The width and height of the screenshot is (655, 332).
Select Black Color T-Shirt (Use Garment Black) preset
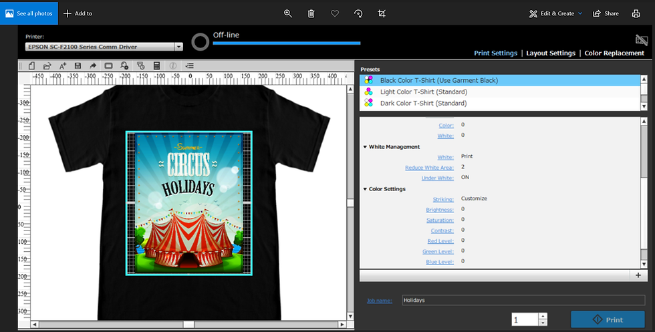[x=500, y=80]
